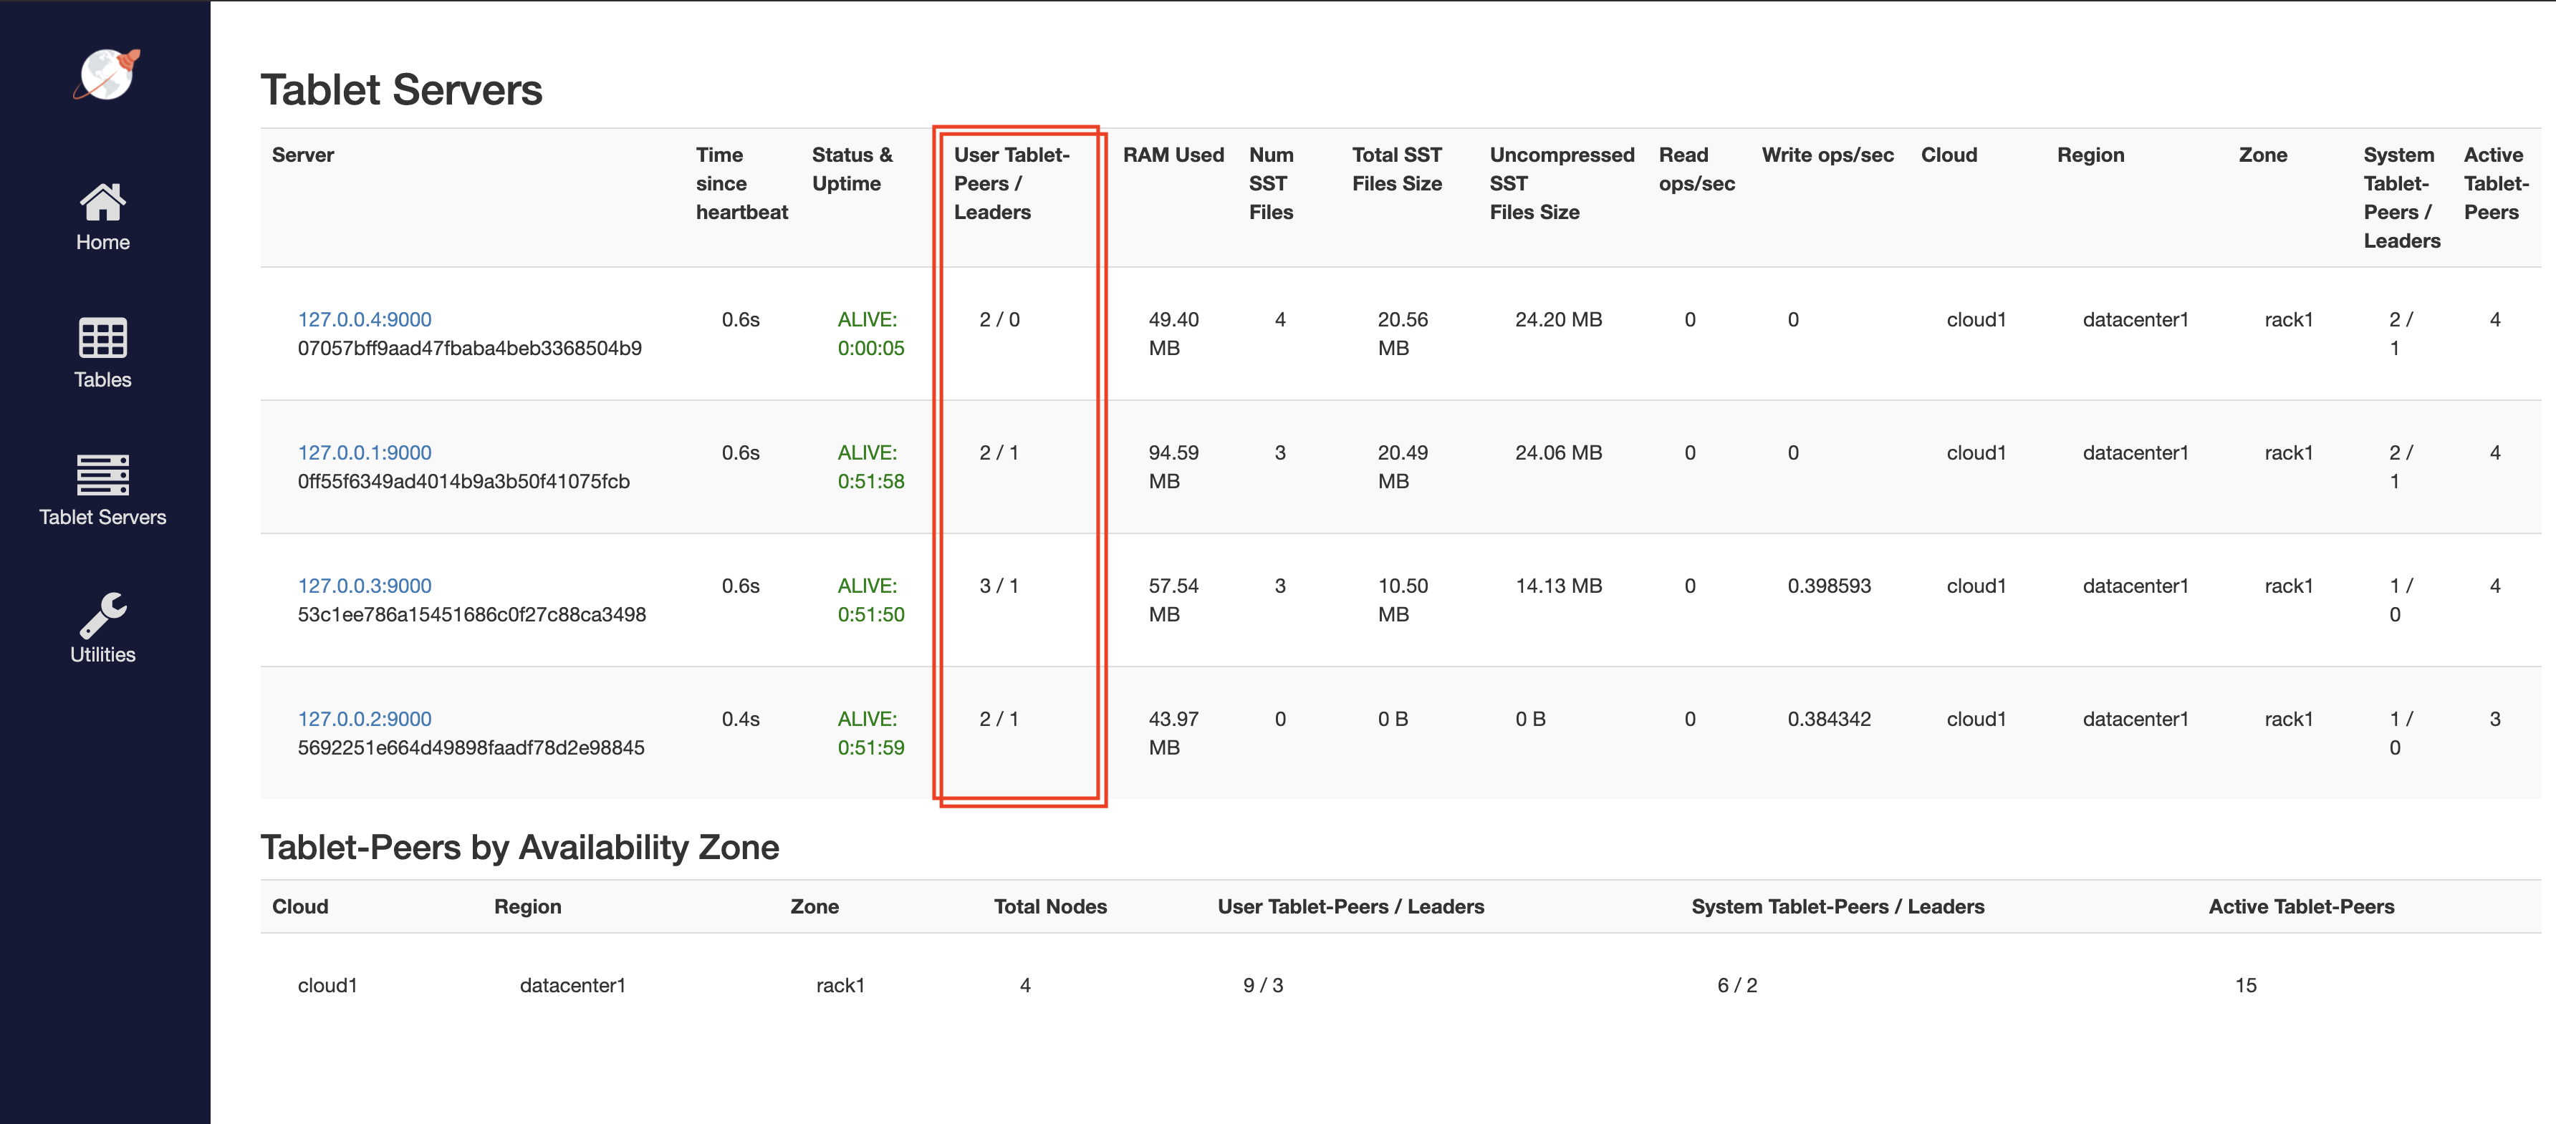Click the Home house icon

tap(102, 203)
